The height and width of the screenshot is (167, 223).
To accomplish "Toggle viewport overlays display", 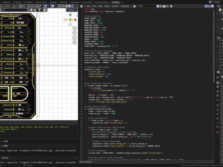I will [x=53, y=6].
